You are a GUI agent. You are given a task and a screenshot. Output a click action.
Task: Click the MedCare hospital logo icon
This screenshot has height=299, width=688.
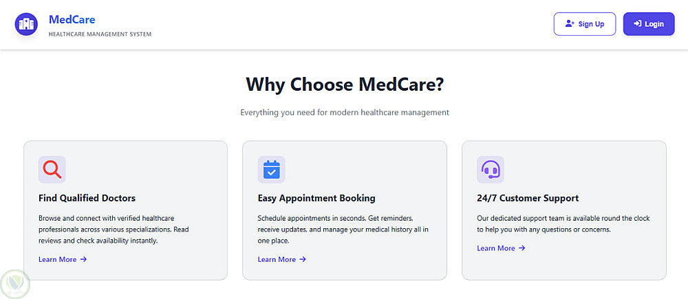[26, 24]
